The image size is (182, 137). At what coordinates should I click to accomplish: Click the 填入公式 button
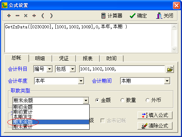(155, 115)
